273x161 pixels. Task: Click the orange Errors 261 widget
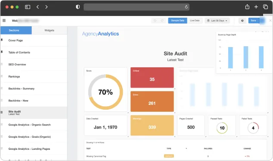(x=152, y=101)
